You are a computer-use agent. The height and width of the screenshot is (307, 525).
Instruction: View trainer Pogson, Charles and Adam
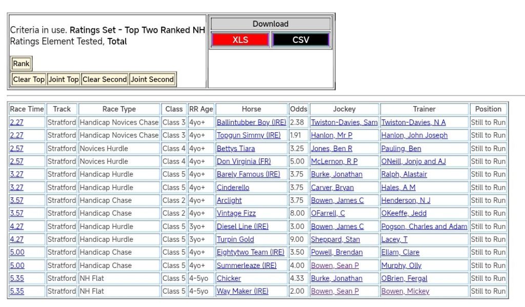pos(424,227)
